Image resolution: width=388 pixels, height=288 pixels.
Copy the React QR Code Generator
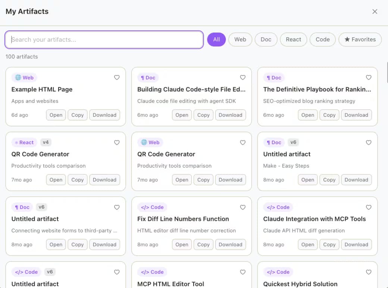point(78,180)
